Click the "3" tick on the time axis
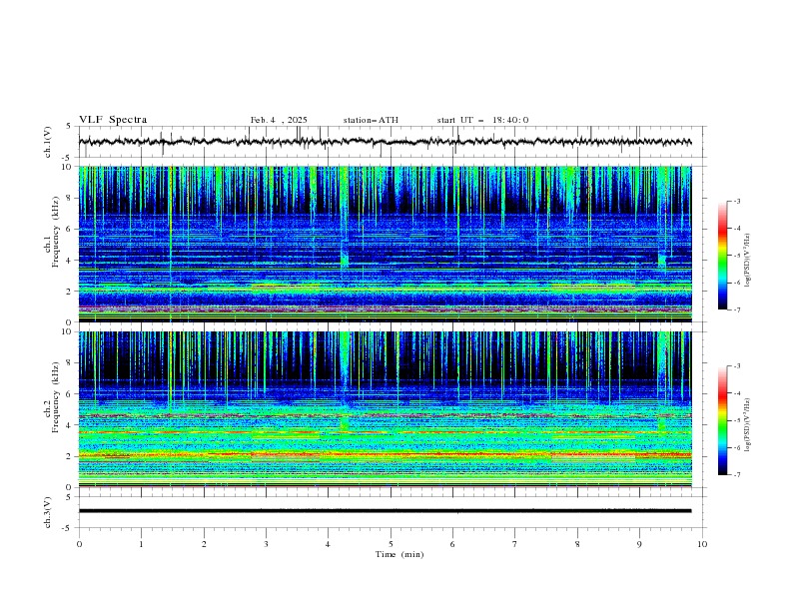Screen dimensions: 791x611 click(266, 544)
